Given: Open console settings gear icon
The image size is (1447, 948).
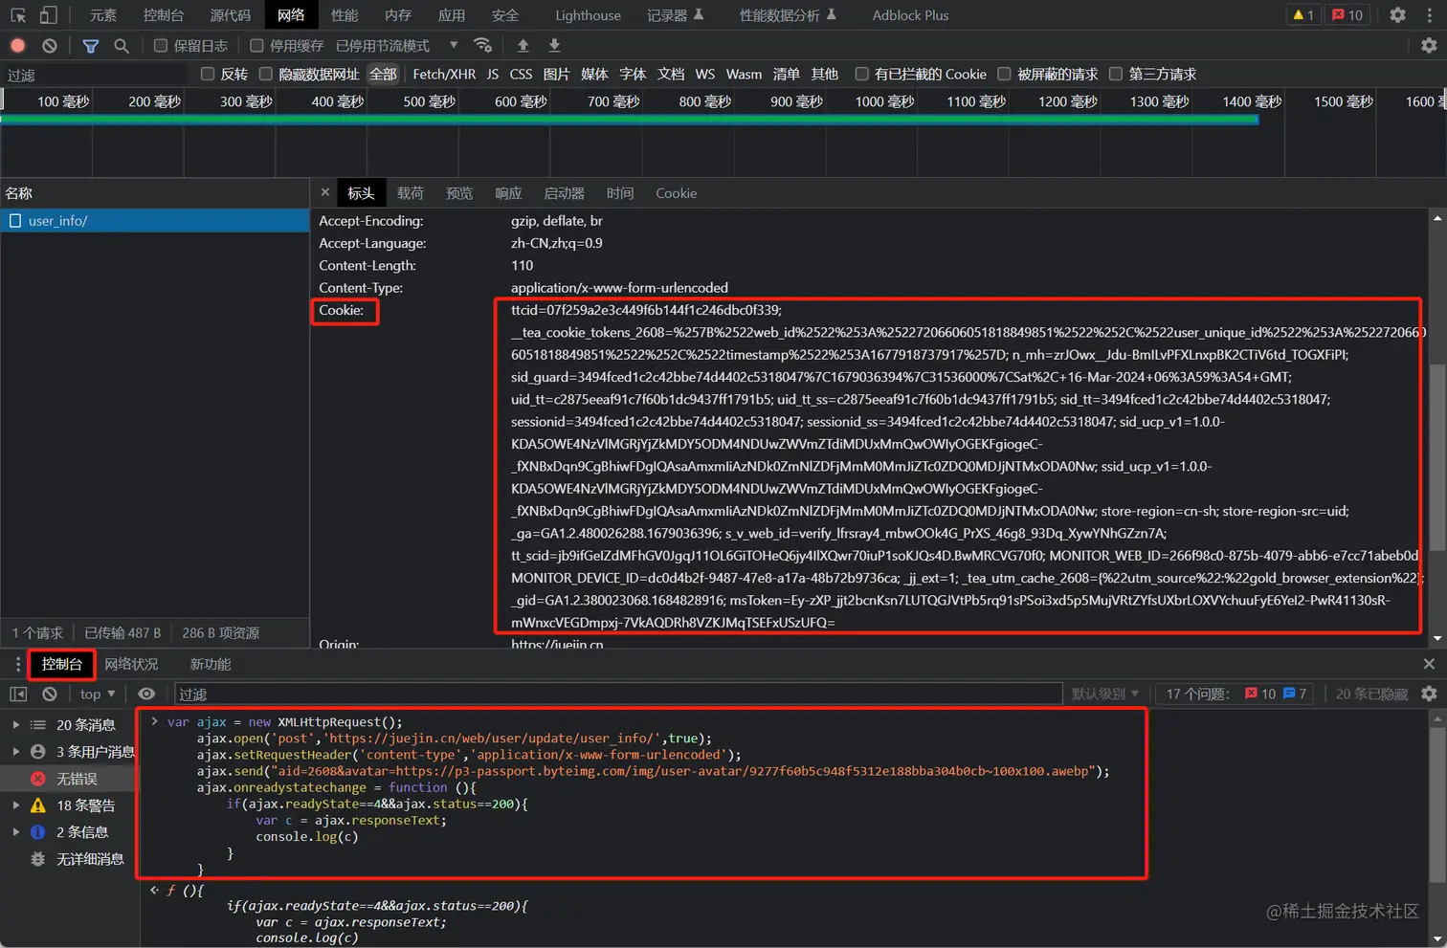Looking at the screenshot, I should click(x=1429, y=694).
